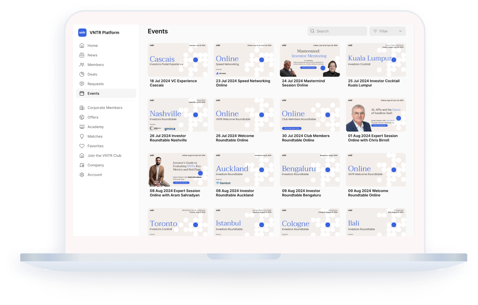Select the Istanbul Investors Roundtable thumbnail
This screenshot has height=305, width=478.
pos(244,222)
